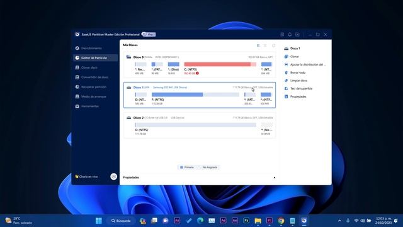Click the Búsqueda taskbar search box
This screenshot has height=227, width=403.
click(121, 221)
